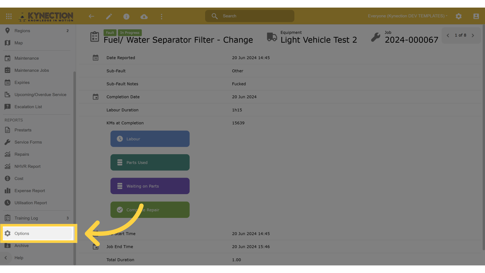Viewport: 485px width, 273px height.
Task: Click the Service Forms wrench icon
Action: [8, 142]
